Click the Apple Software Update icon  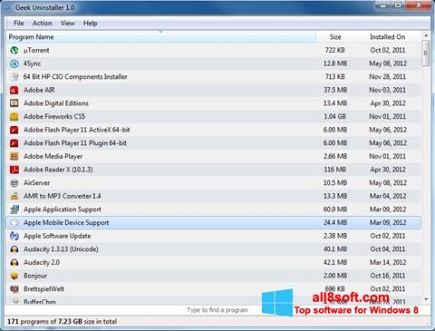coord(14,236)
